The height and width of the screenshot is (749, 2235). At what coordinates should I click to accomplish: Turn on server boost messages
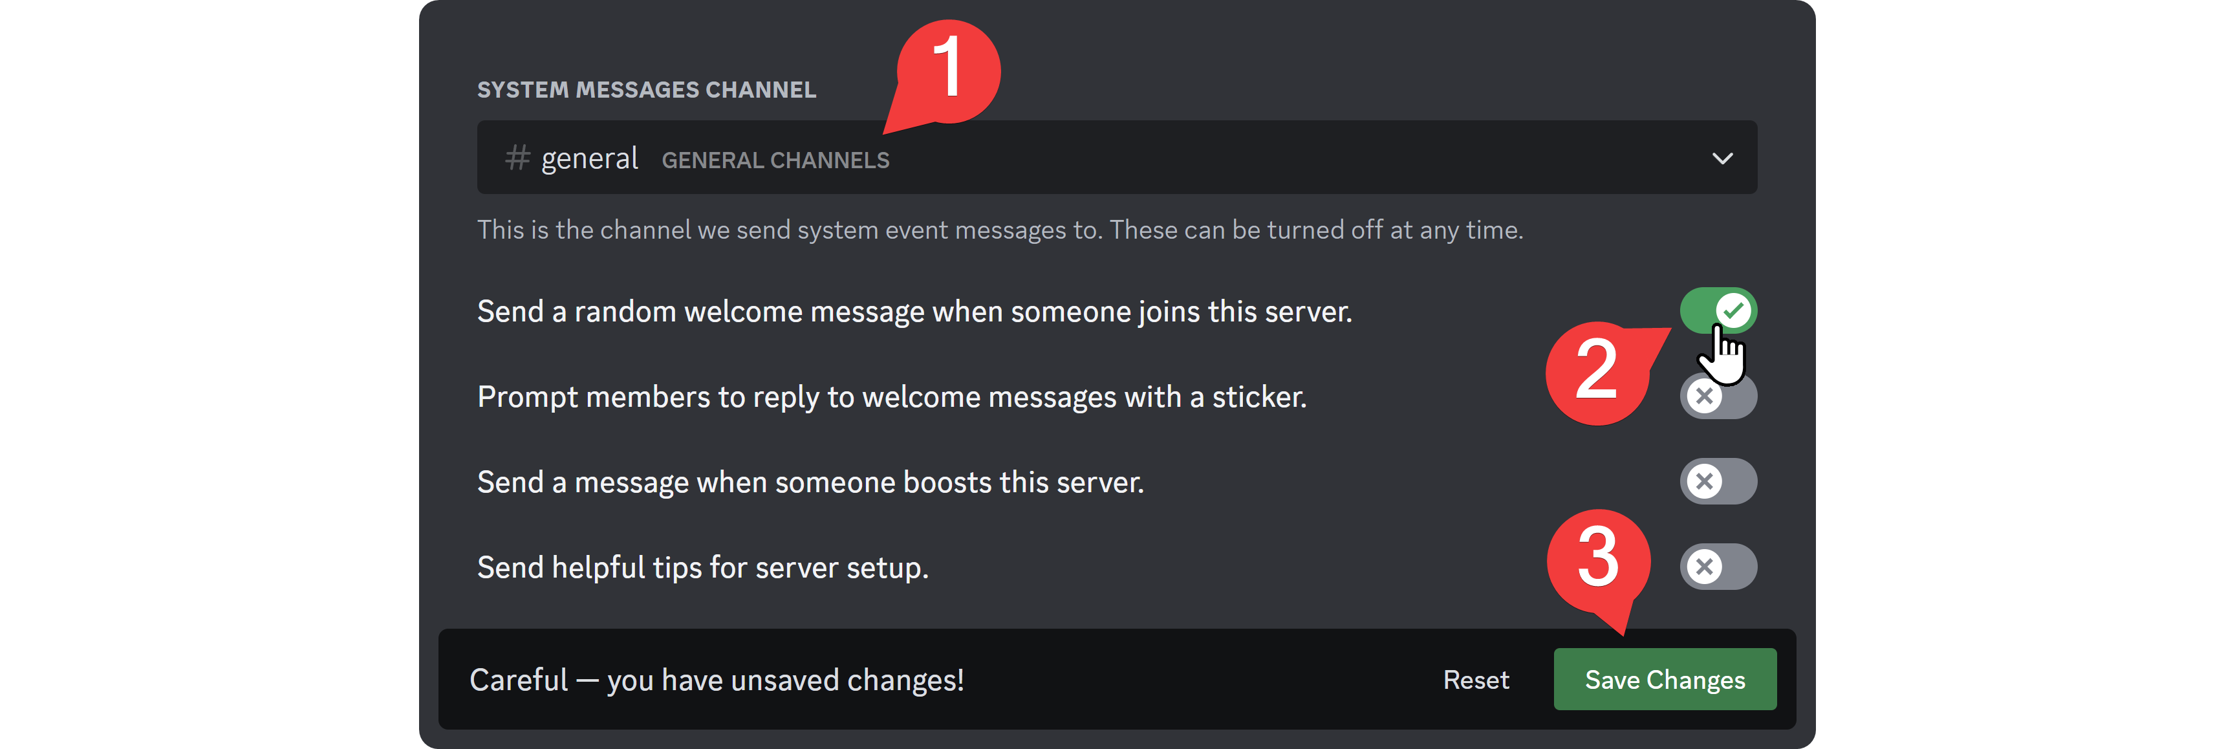click(1719, 481)
